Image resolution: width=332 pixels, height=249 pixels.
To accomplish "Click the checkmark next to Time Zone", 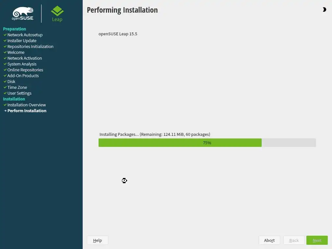I will pos(5,87).
